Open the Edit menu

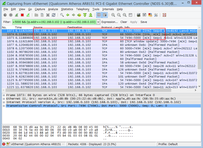[13, 9]
